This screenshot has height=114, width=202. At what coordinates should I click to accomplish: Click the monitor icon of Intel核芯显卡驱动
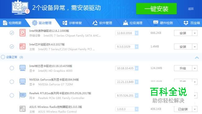pyautogui.click(x=23, y=68)
